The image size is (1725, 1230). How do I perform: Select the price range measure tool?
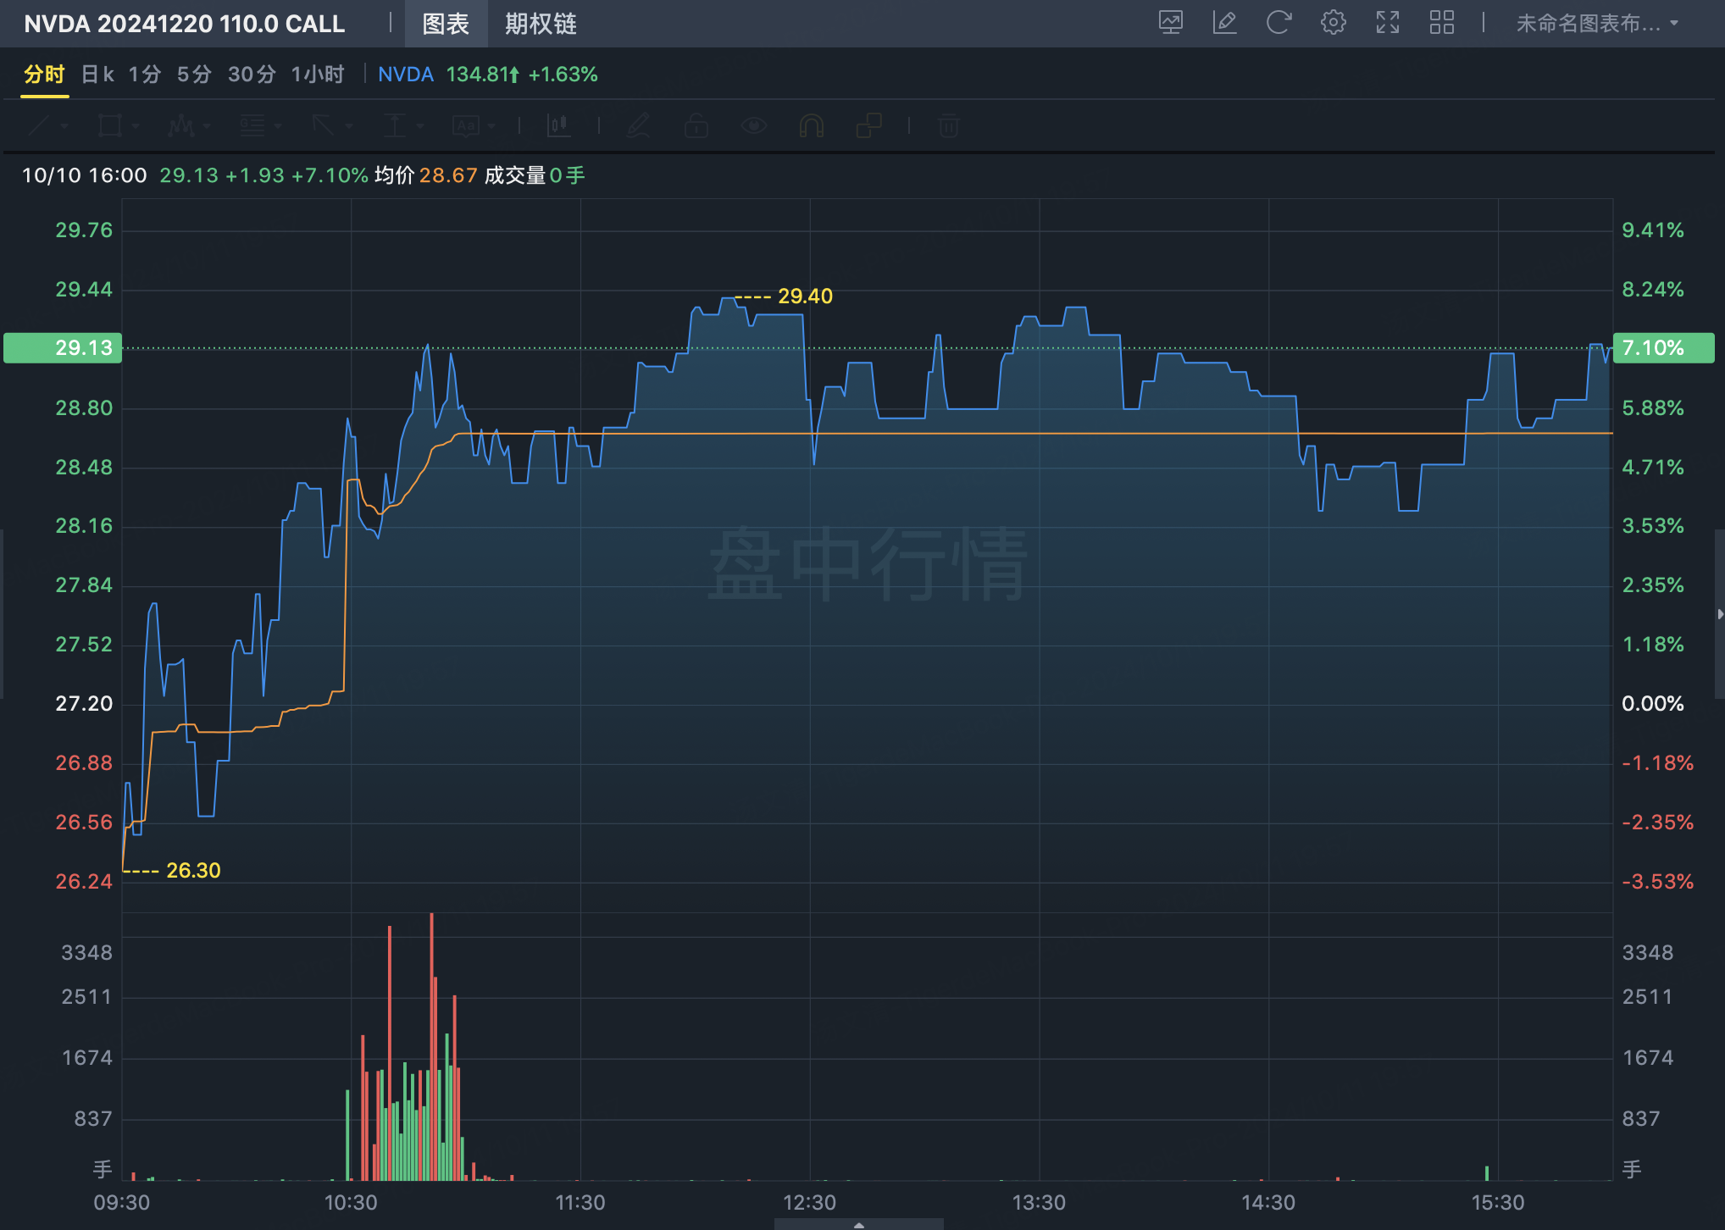[x=394, y=126]
